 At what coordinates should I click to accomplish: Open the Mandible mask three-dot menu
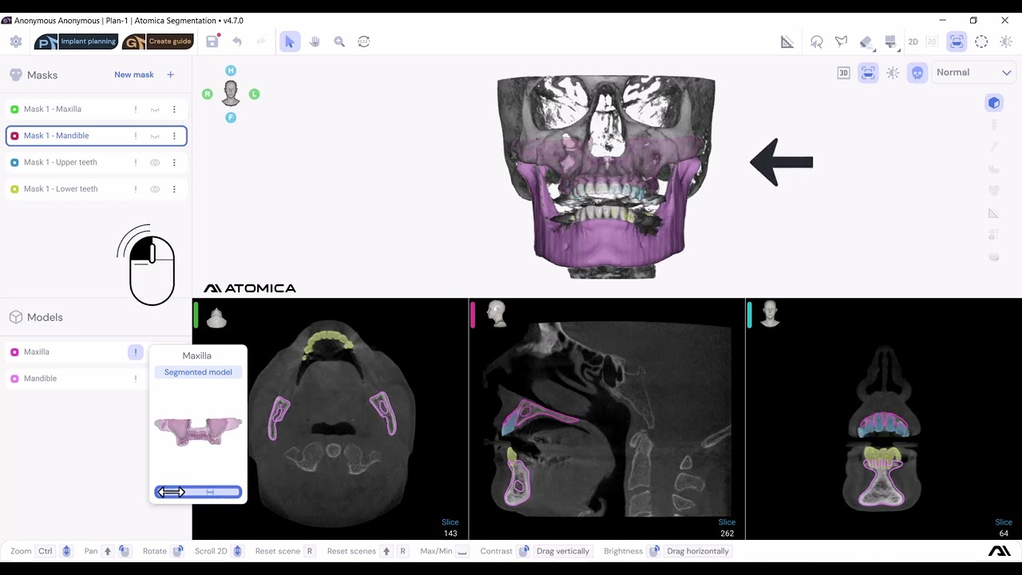click(174, 136)
